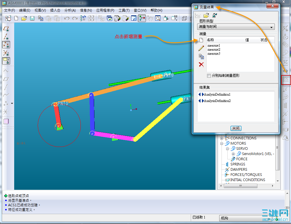The height and width of the screenshot is (224, 291).
Task: Click the find magnifier icon in toolbar
Action: tap(158, 18)
